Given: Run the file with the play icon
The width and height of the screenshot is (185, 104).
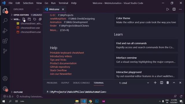Looking at the screenshot, I should [168, 9].
